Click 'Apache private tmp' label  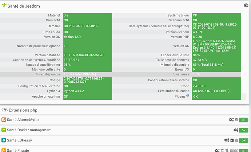pos(46,96)
